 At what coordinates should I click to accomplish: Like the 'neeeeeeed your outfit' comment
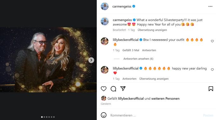212,41
